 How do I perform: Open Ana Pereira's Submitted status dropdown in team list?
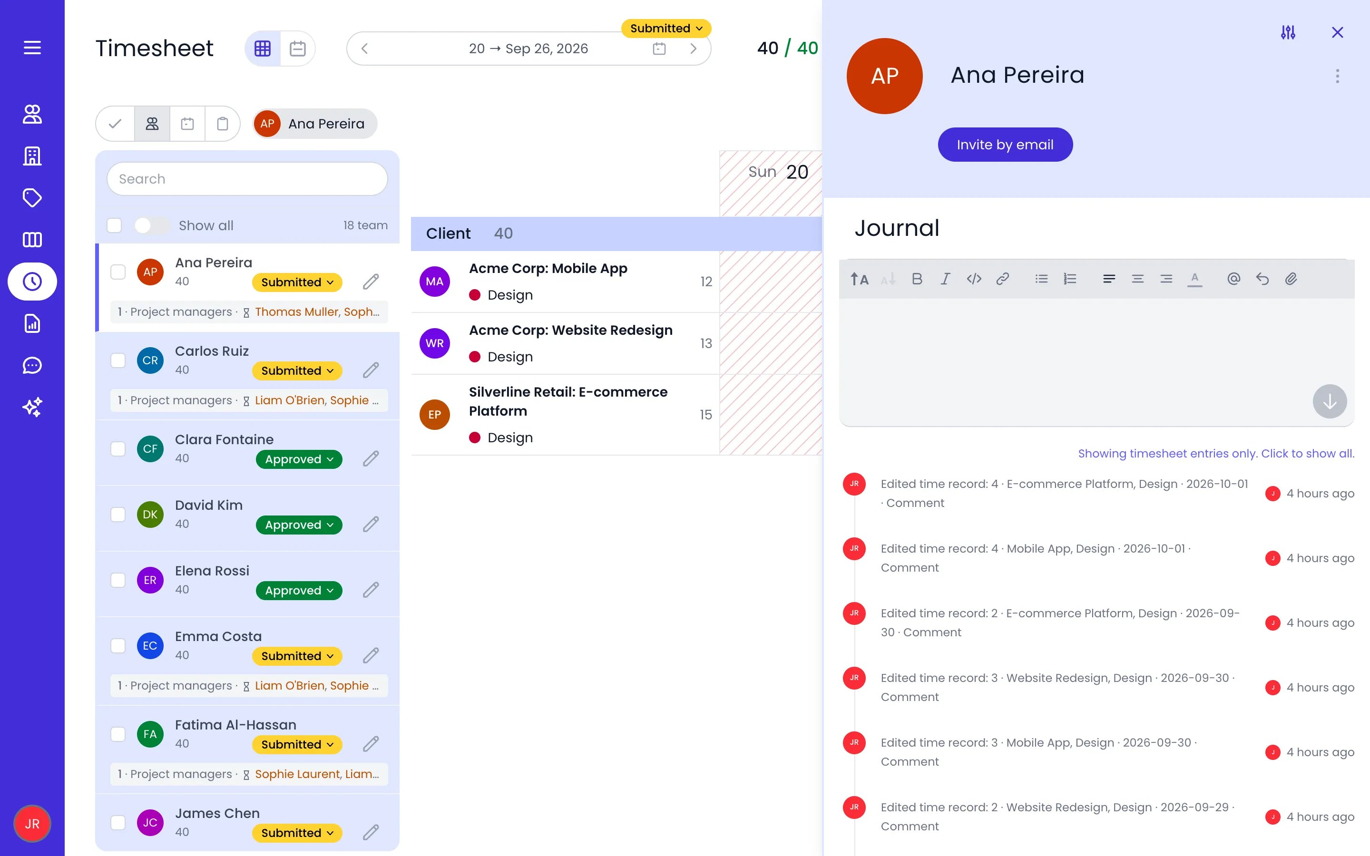[297, 282]
